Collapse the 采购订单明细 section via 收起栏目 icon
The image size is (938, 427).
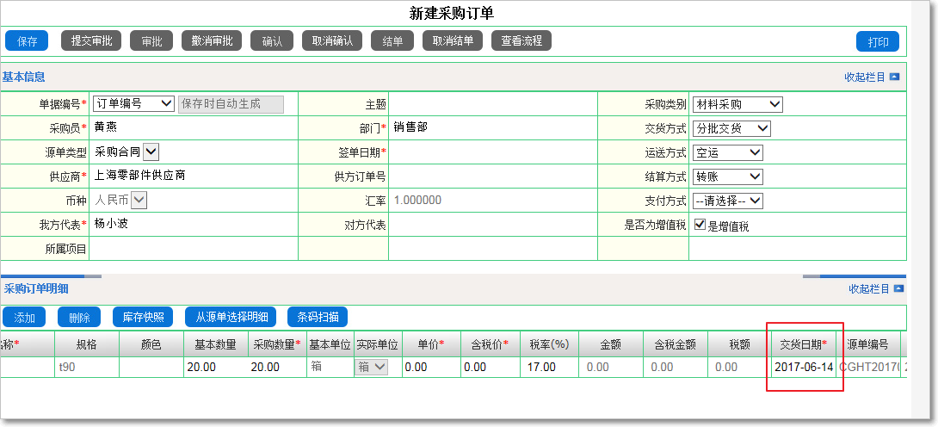coord(898,288)
